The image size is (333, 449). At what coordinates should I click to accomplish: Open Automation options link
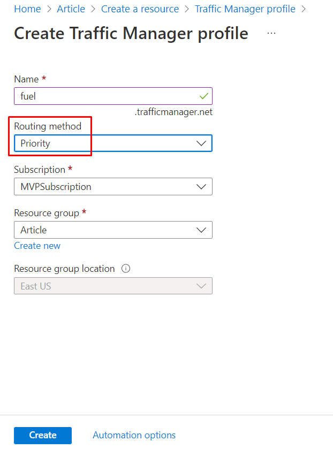134,435
